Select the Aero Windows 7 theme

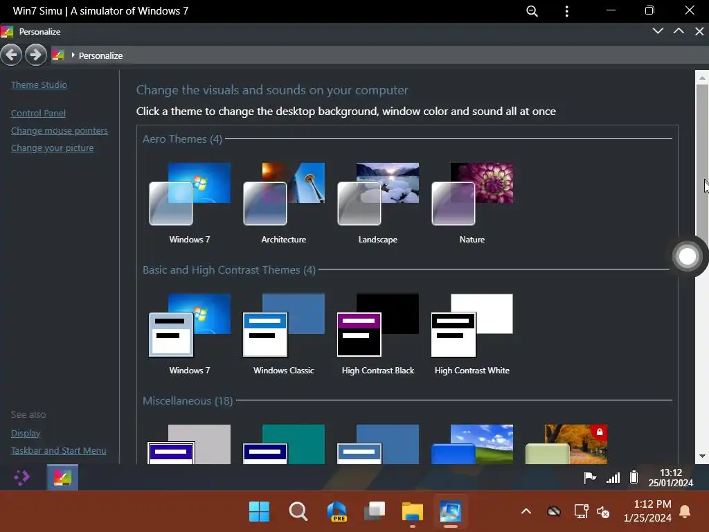(x=190, y=204)
